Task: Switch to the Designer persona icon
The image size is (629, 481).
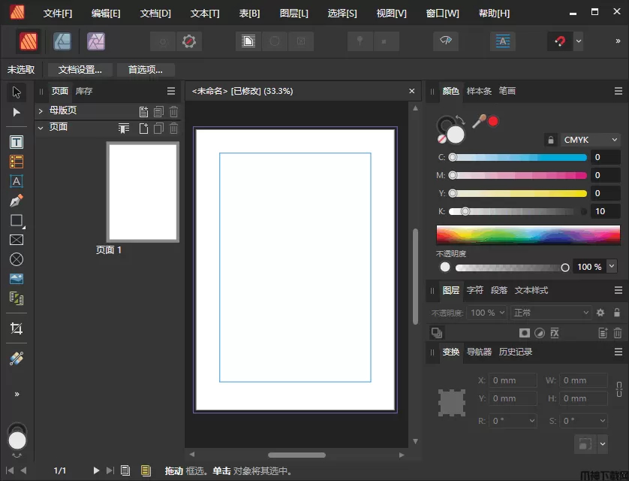Action: pyautogui.click(x=62, y=41)
